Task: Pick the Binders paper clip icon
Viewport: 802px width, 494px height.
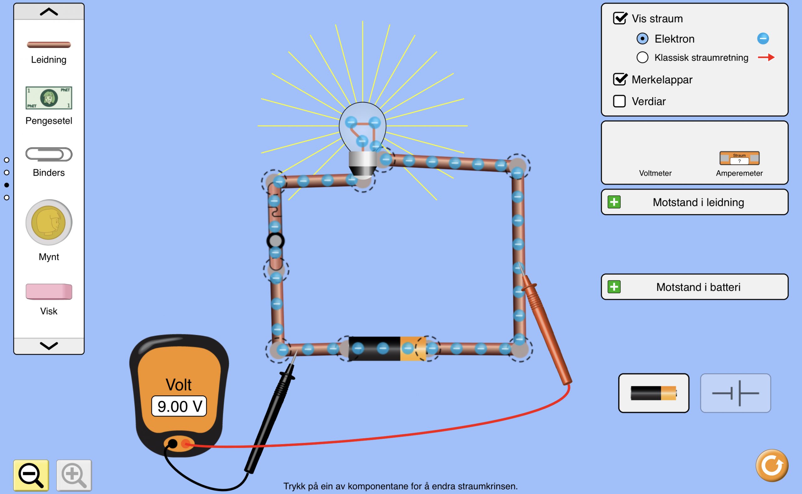Action: (x=49, y=154)
